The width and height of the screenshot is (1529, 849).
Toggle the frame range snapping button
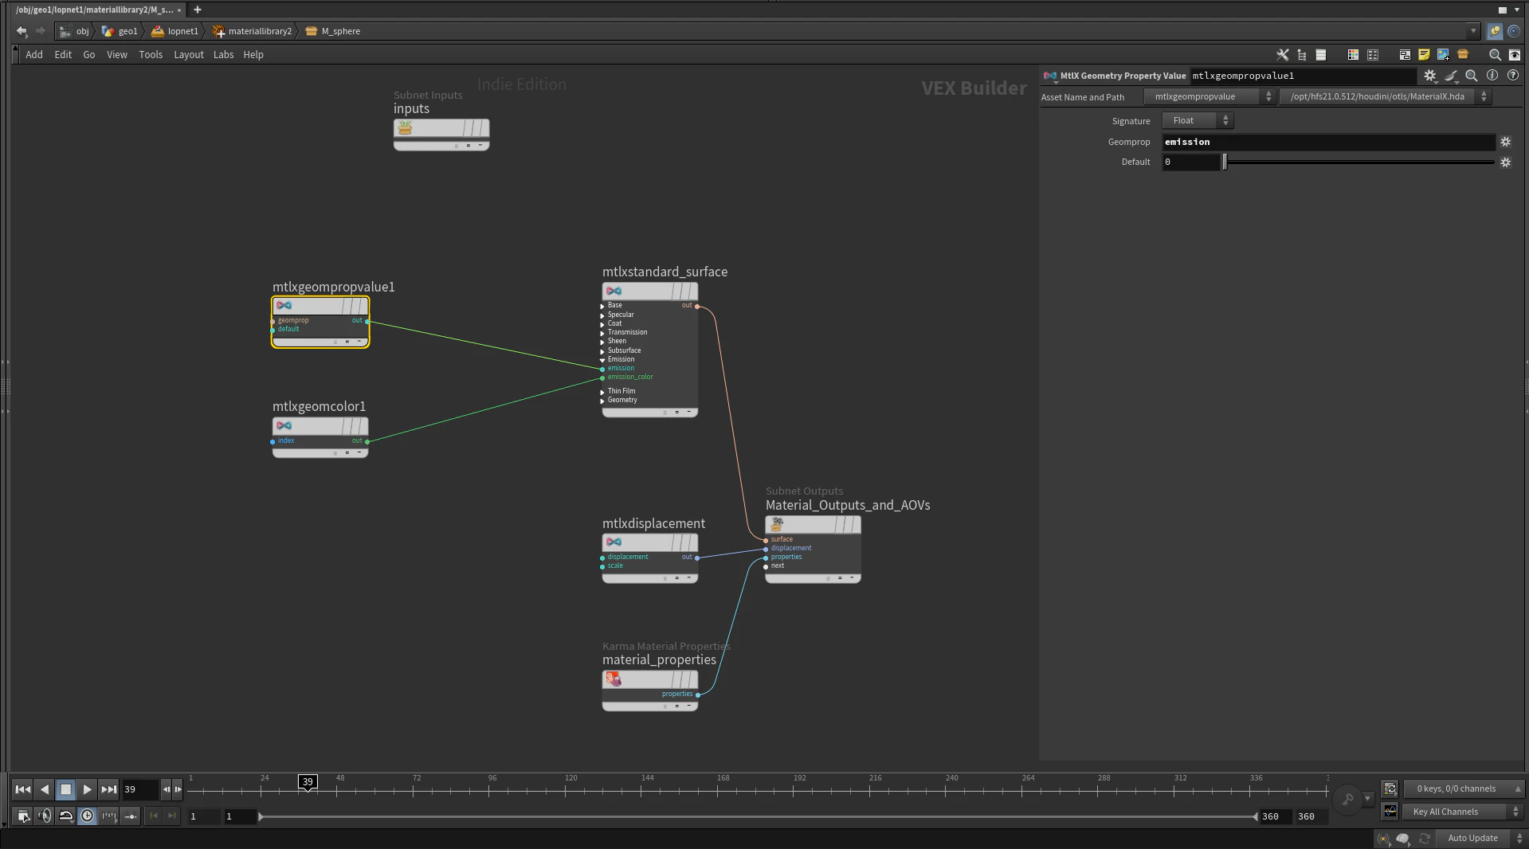pos(108,816)
